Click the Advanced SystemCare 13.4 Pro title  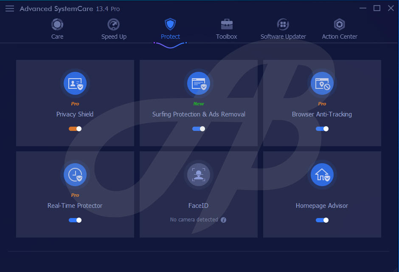point(70,9)
